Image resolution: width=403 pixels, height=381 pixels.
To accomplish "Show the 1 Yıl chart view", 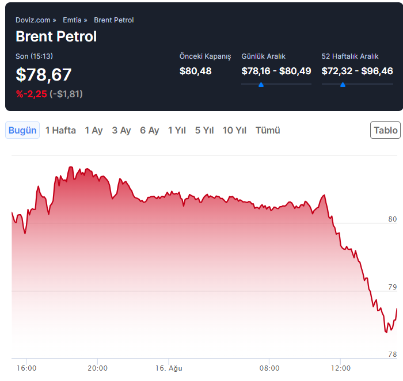I will (177, 130).
